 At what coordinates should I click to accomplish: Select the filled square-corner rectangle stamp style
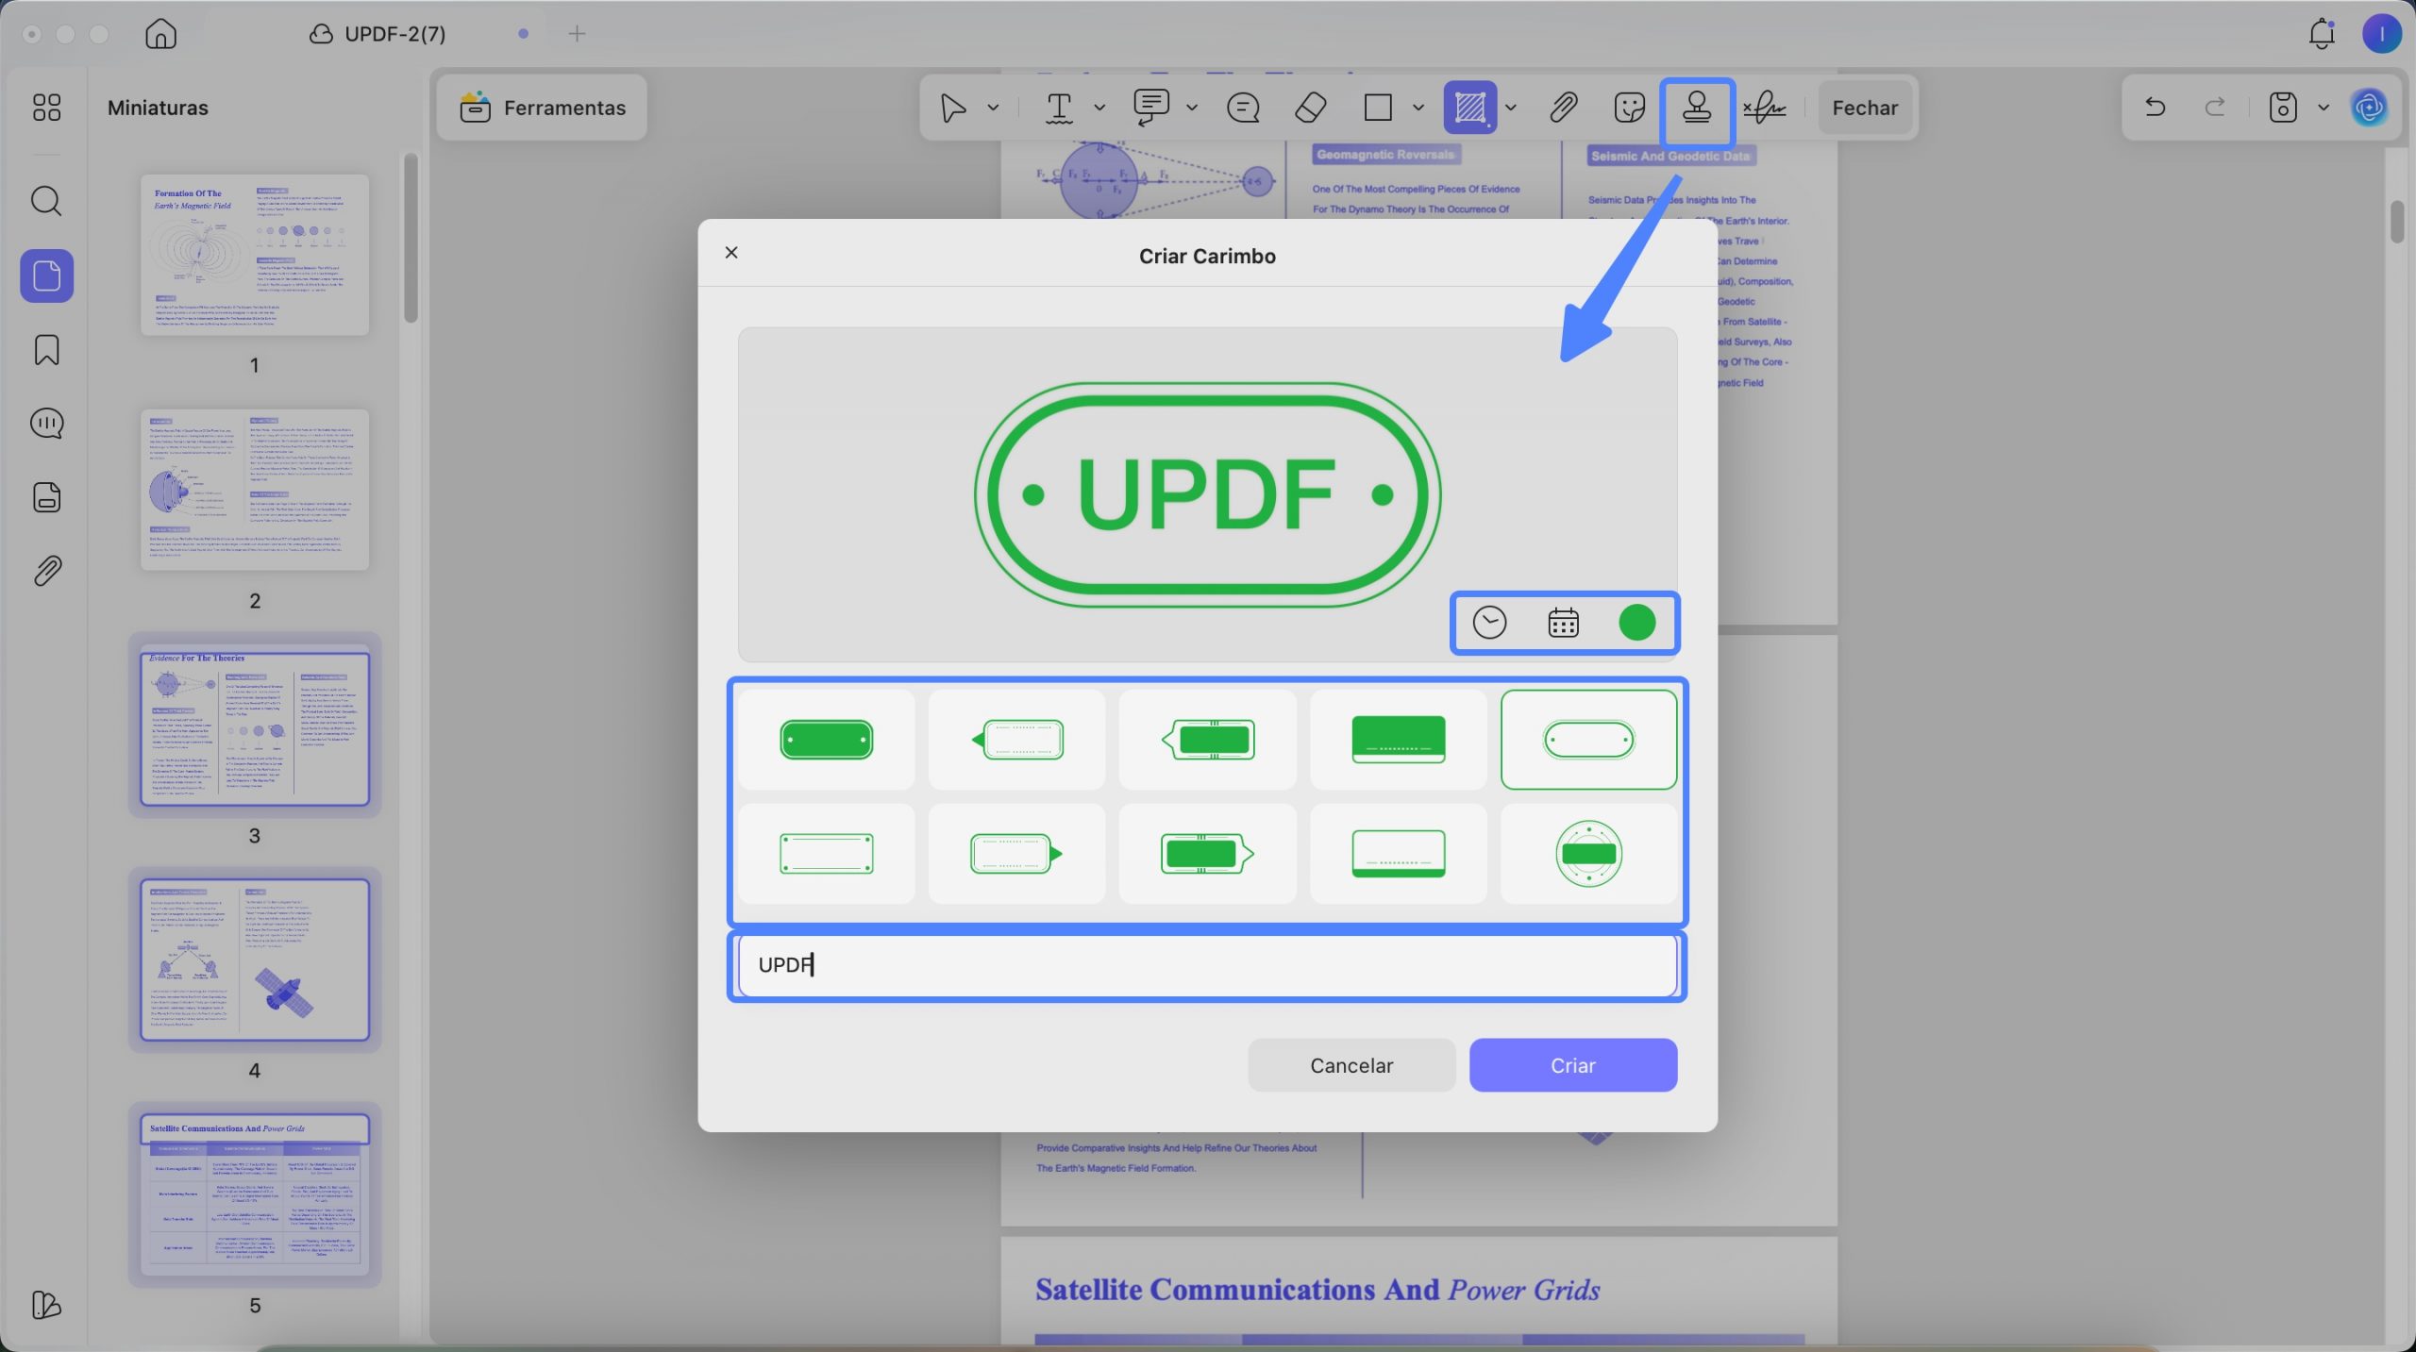coord(1399,740)
